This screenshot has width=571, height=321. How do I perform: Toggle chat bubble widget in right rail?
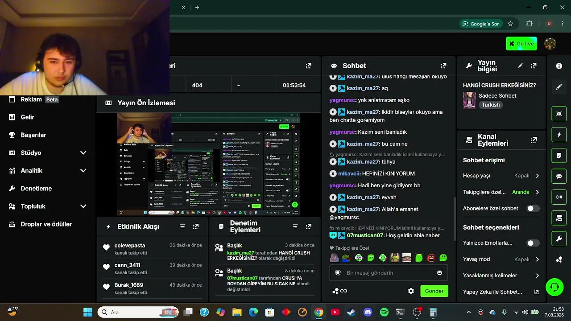(559, 176)
